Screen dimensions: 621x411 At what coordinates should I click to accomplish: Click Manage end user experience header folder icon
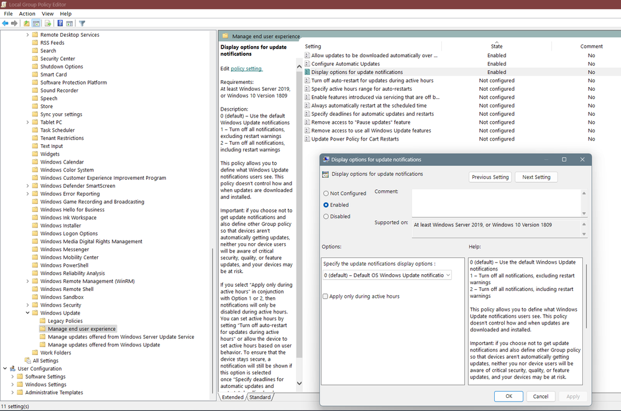click(226, 36)
